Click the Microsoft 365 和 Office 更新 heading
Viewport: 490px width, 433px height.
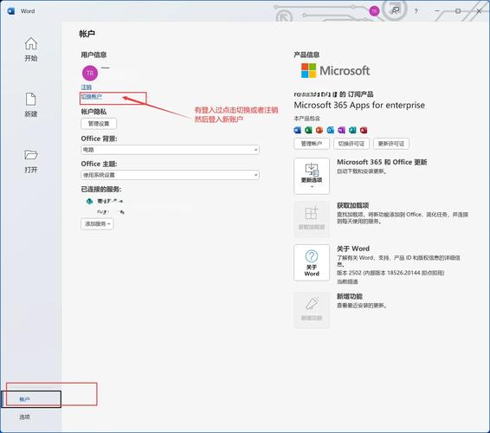[382, 162]
